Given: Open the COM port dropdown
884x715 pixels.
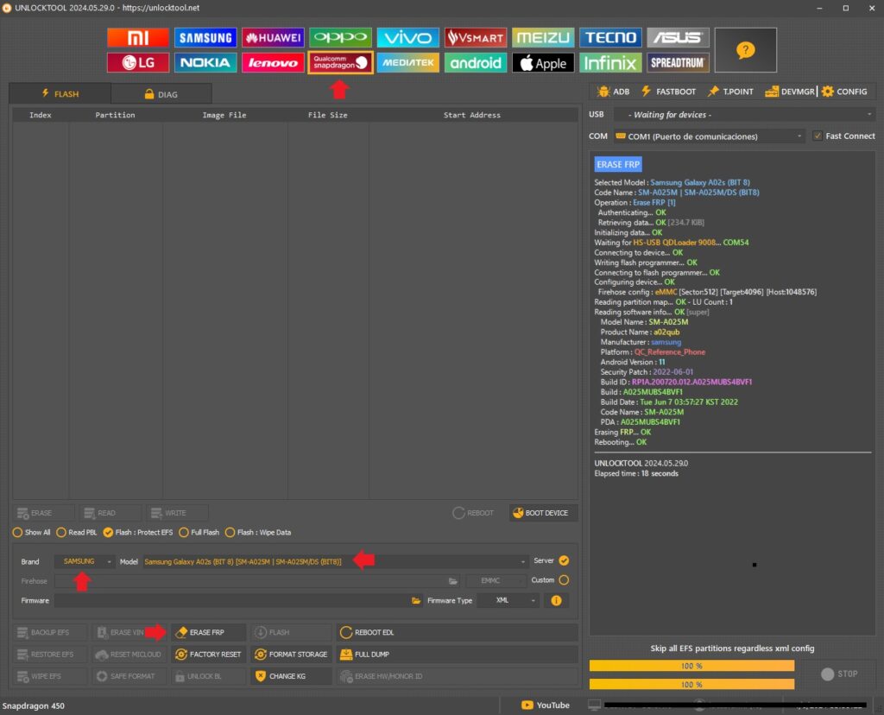Looking at the screenshot, I should tap(709, 136).
